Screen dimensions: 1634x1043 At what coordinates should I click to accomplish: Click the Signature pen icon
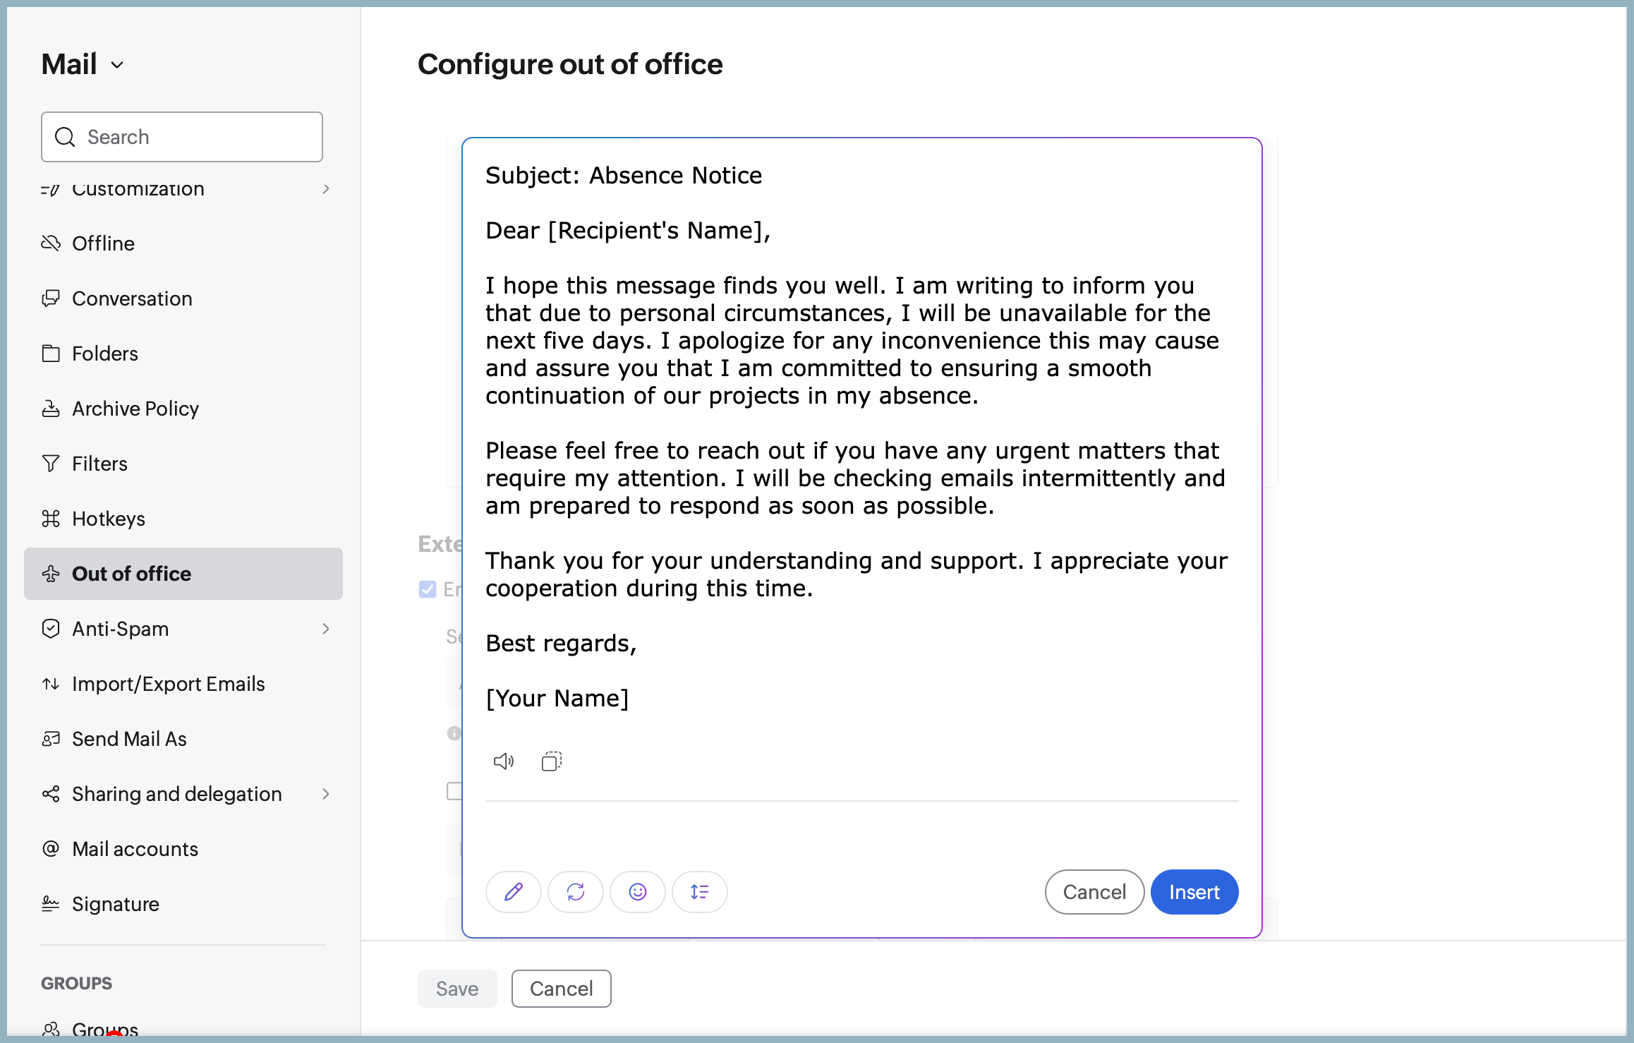(51, 904)
